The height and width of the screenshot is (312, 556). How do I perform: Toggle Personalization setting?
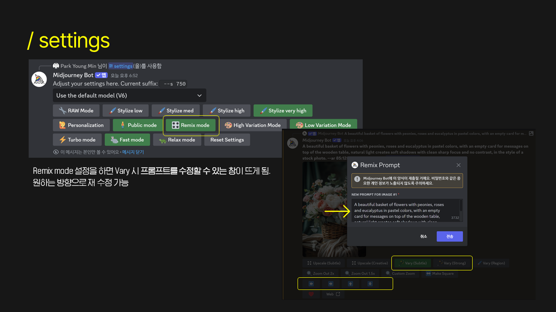[x=81, y=125]
